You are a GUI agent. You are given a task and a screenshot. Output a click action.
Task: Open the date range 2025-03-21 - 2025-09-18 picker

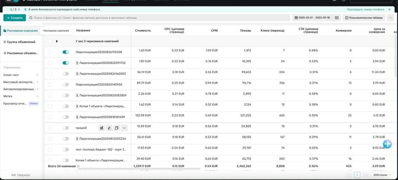tap(312, 18)
